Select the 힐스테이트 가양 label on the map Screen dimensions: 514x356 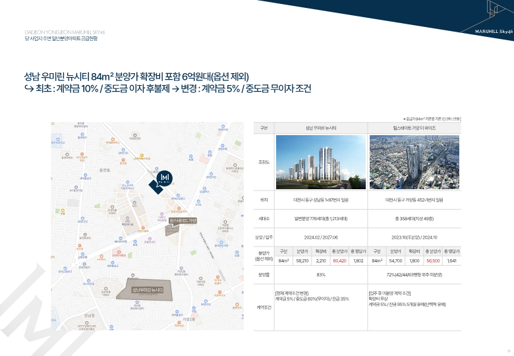(183, 221)
